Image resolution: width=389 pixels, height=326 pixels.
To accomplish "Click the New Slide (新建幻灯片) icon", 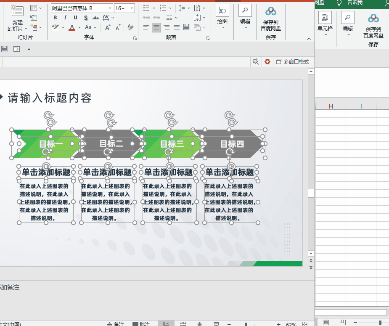I will (x=17, y=11).
